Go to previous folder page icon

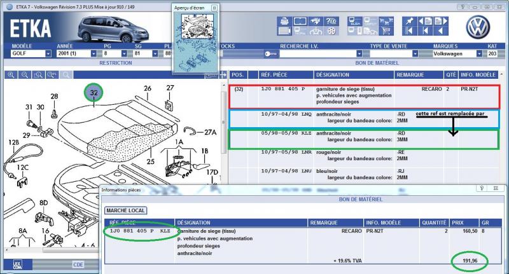point(425,22)
